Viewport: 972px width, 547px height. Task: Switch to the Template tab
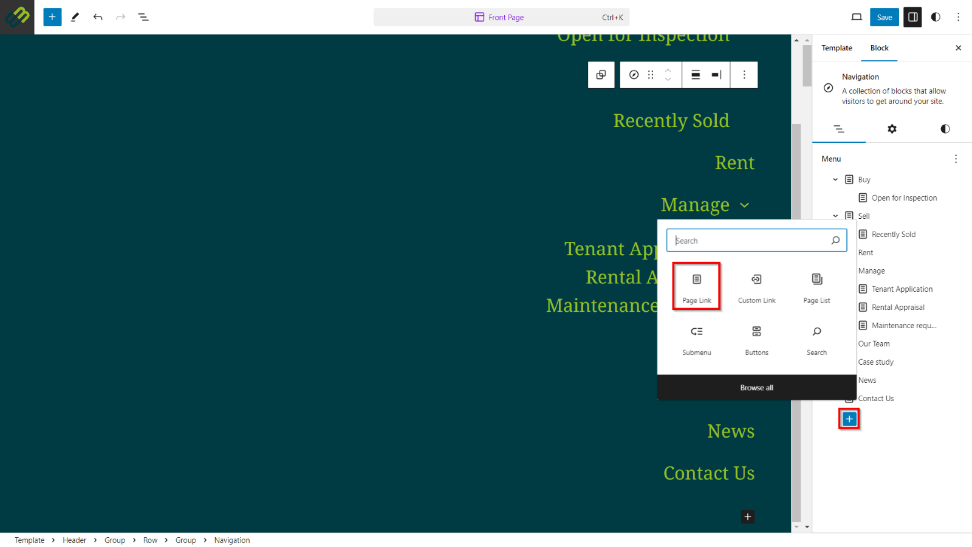click(837, 48)
